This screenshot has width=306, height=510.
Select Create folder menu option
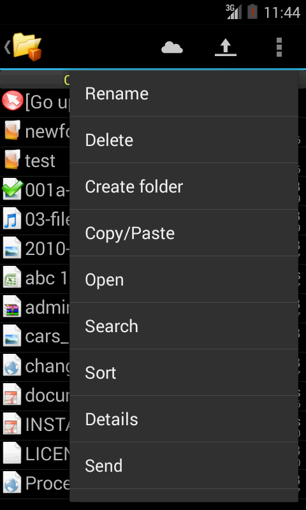pos(184,186)
